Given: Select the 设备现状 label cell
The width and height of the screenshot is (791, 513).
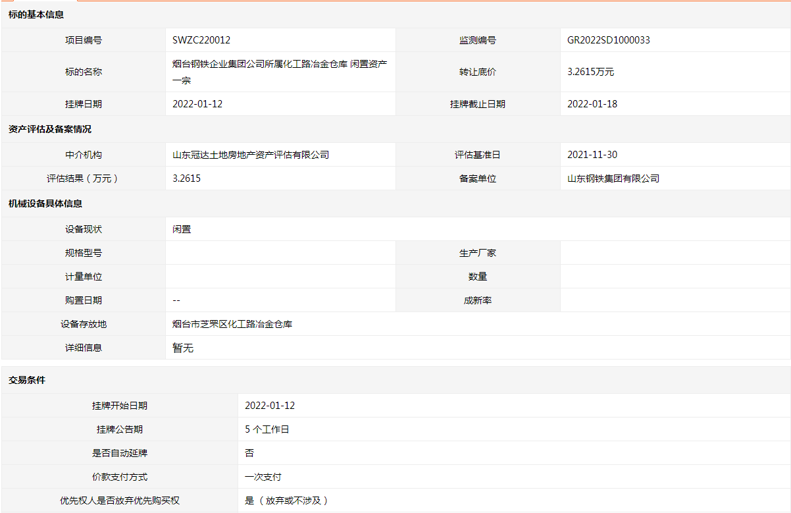Looking at the screenshot, I should (x=84, y=229).
